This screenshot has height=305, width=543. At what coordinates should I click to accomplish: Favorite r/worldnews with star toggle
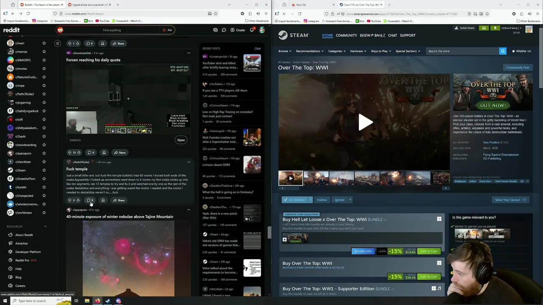click(44, 213)
